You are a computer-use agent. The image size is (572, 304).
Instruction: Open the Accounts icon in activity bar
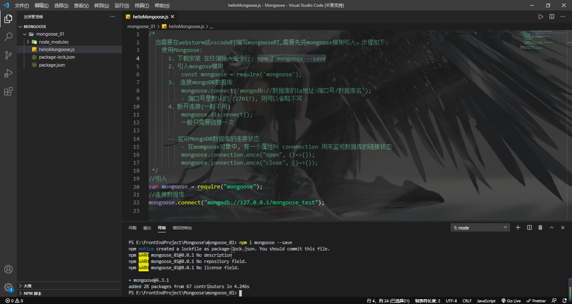(8, 269)
